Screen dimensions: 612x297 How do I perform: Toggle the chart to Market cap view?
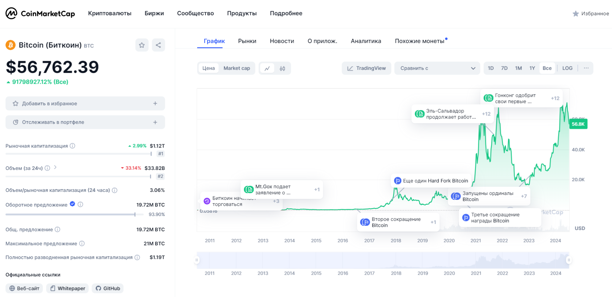pos(237,68)
